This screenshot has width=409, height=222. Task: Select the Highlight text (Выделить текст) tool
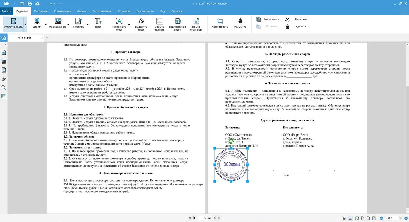pos(141,24)
